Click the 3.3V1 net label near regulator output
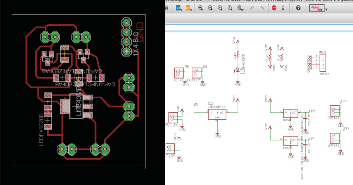 click(x=312, y=111)
